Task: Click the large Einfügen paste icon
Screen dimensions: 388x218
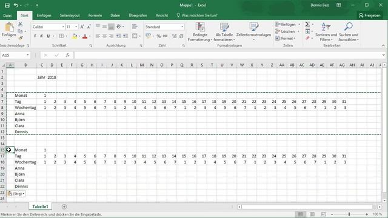Action: (x=9, y=27)
